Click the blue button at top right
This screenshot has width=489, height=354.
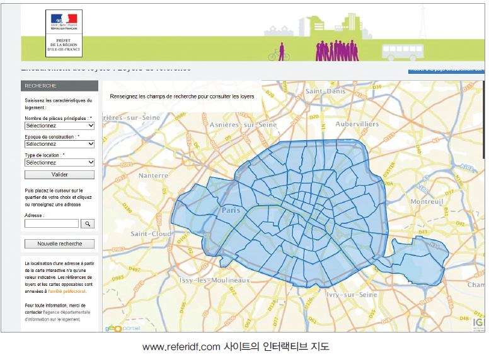click(446, 69)
